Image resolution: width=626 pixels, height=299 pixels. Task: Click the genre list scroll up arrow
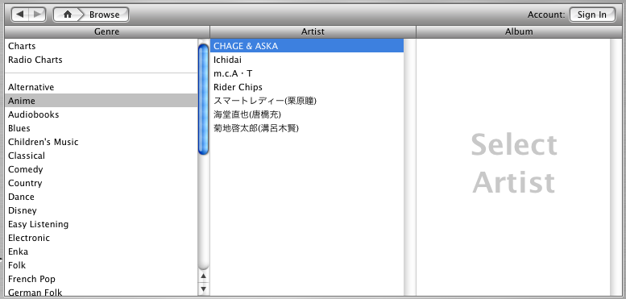tap(204, 276)
